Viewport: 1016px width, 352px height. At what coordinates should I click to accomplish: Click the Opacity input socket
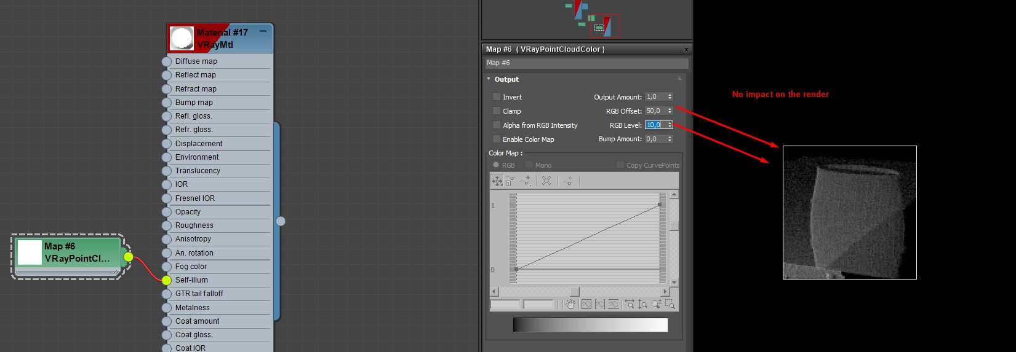click(166, 212)
